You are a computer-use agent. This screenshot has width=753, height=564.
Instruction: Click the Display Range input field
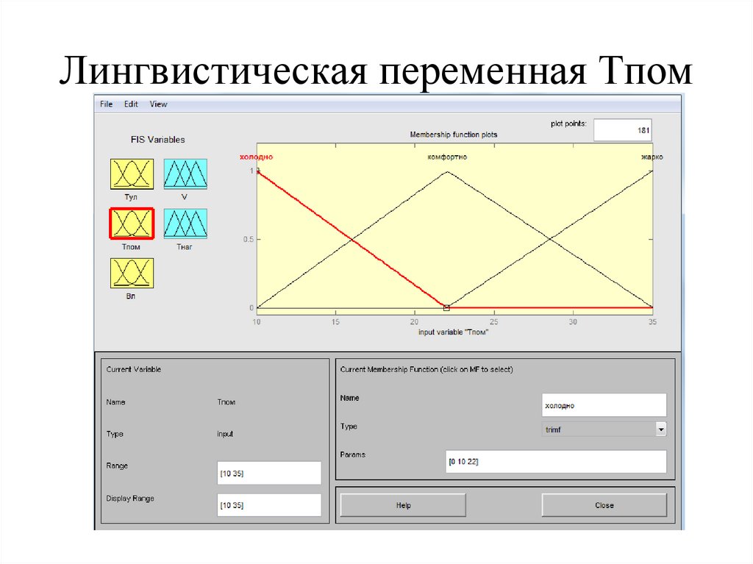(269, 505)
